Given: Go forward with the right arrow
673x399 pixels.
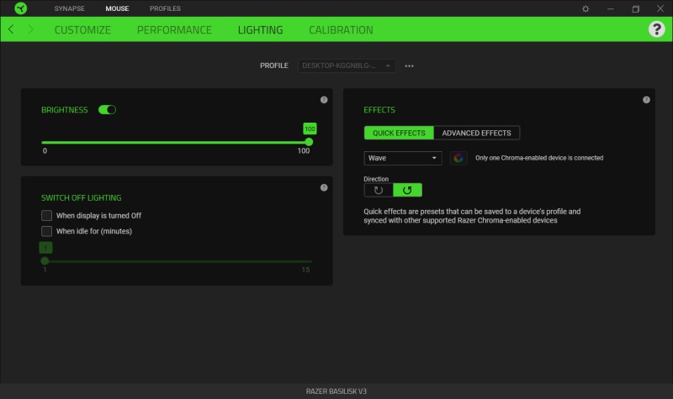Looking at the screenshot, I should point(30,29).
